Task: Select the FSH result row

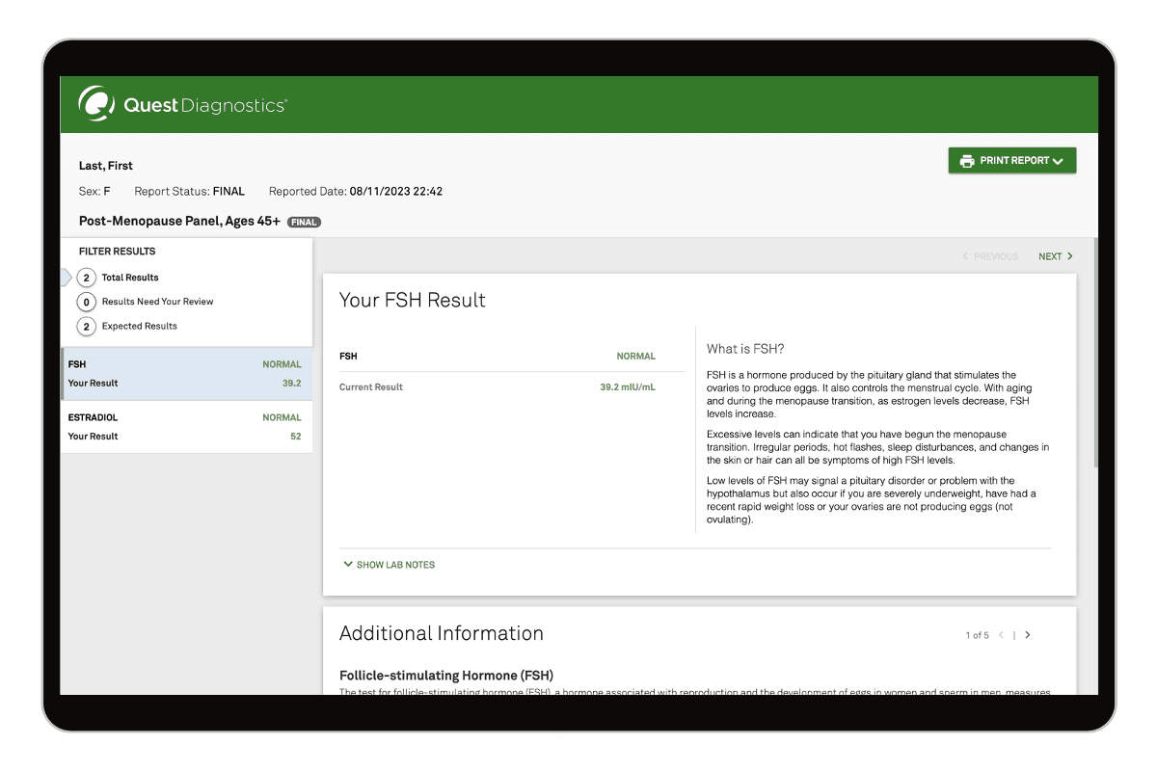Action: coord(185,374)
